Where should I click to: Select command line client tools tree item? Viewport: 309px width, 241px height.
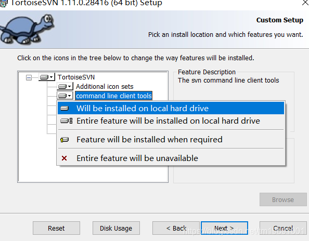(114, 96)
